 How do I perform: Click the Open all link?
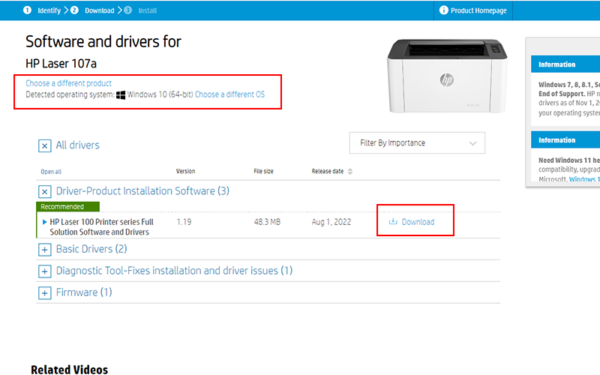tap(51, 172)
